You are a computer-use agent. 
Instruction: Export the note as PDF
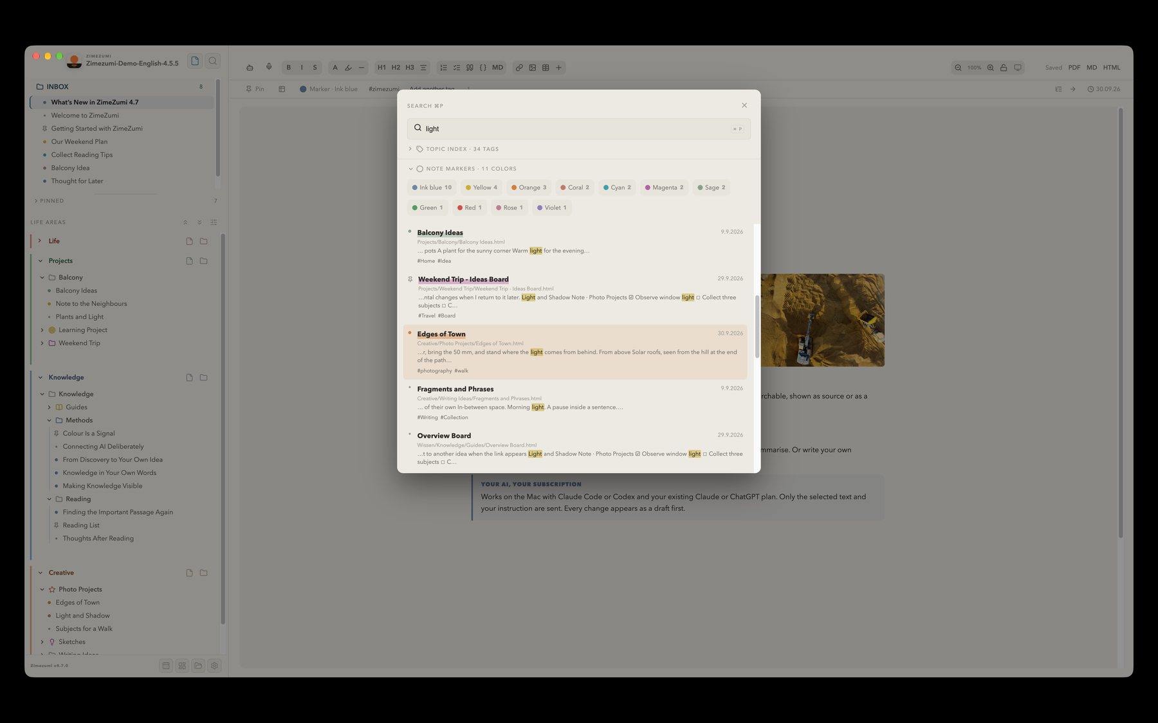tap(1074, 67)
